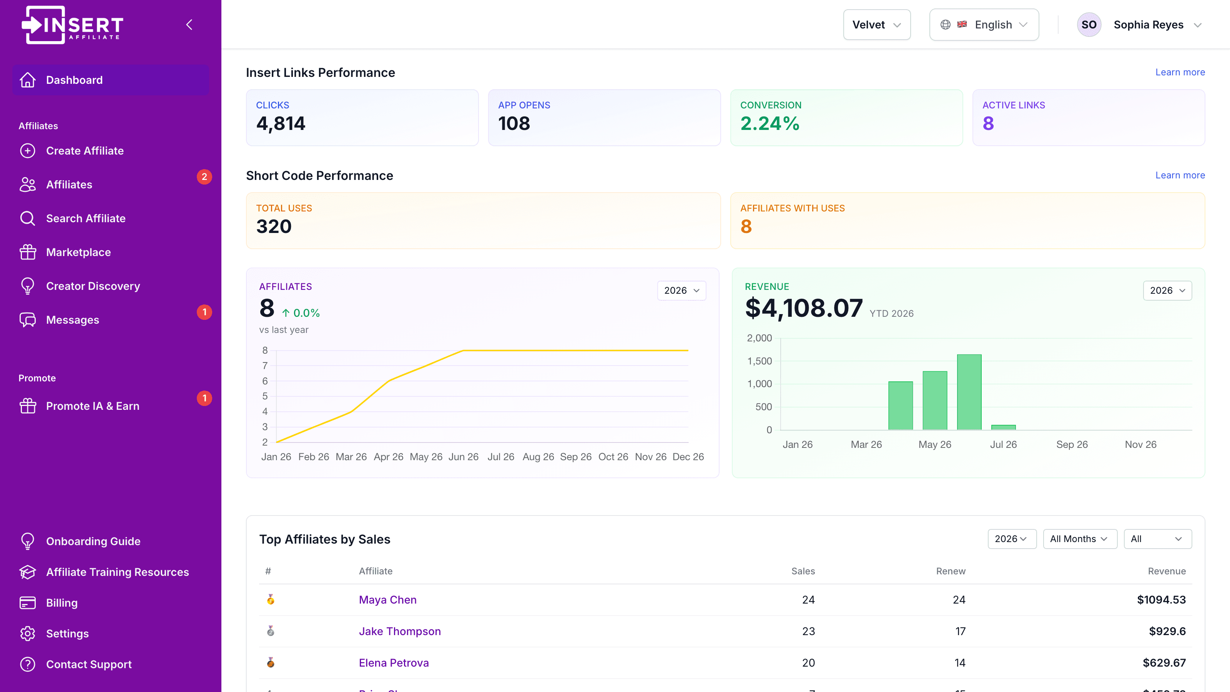1230x692 pixels.
Task: Open the All filter dropdown in Top Affiliates
Action: tap(1158, 539)
